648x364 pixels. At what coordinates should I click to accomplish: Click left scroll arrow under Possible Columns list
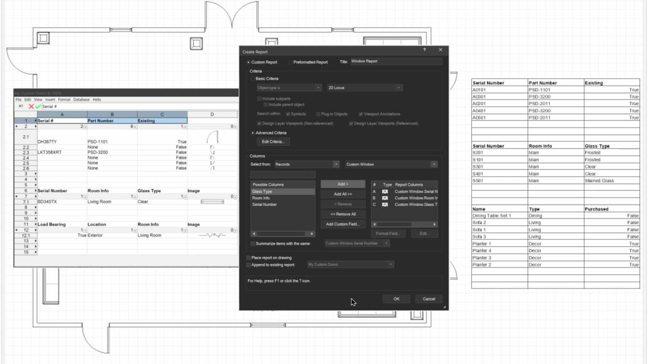tap(254, 234)
